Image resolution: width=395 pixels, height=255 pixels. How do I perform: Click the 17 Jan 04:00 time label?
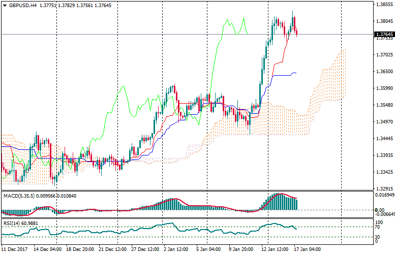click(x=307, y=250)
